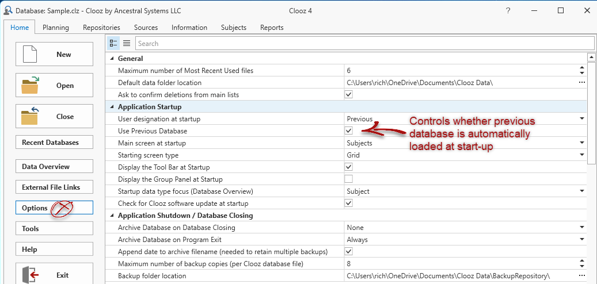Uncheck Use Previous Database checkbox

click(348, 131)
